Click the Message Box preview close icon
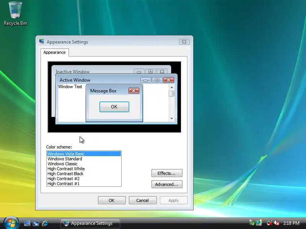 click(x=134, y=90)
